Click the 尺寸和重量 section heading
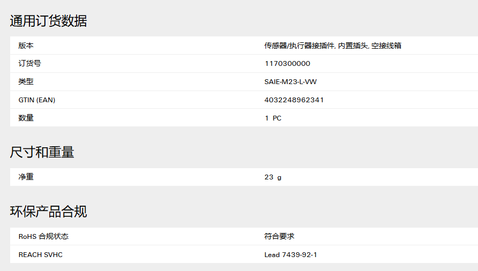The width and height of the screenshot is (478, 271). [x=42, y=152]
